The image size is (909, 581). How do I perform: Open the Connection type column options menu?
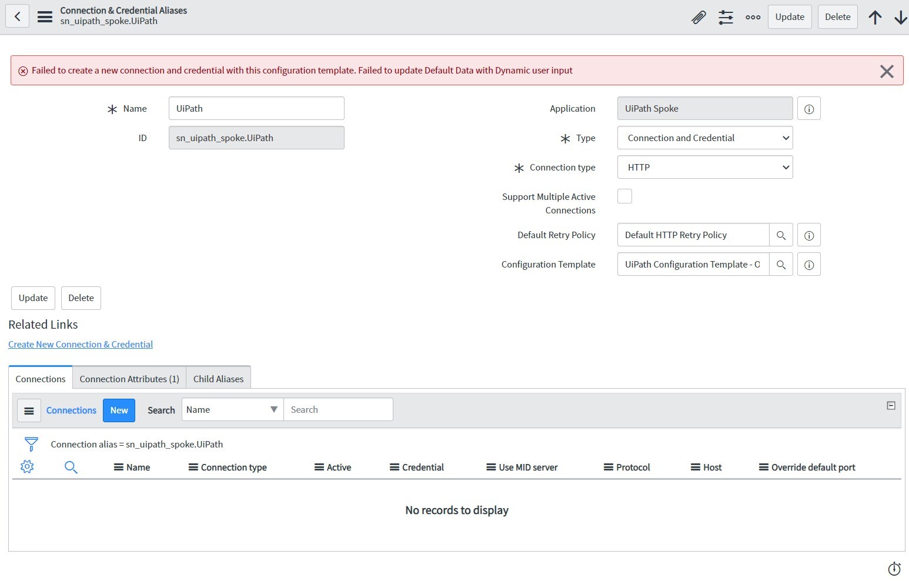click(x=193, y=468)
